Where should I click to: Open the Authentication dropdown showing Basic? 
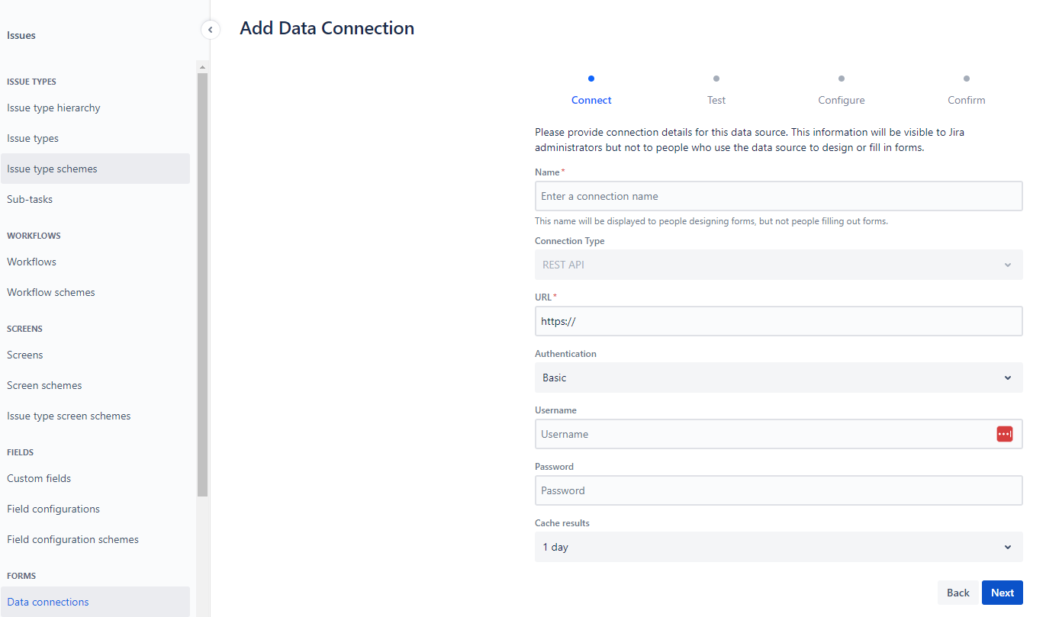tap(778, 378)
